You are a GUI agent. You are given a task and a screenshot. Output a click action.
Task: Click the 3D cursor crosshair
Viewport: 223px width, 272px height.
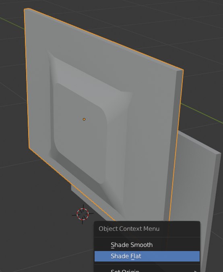coord(83,214)
